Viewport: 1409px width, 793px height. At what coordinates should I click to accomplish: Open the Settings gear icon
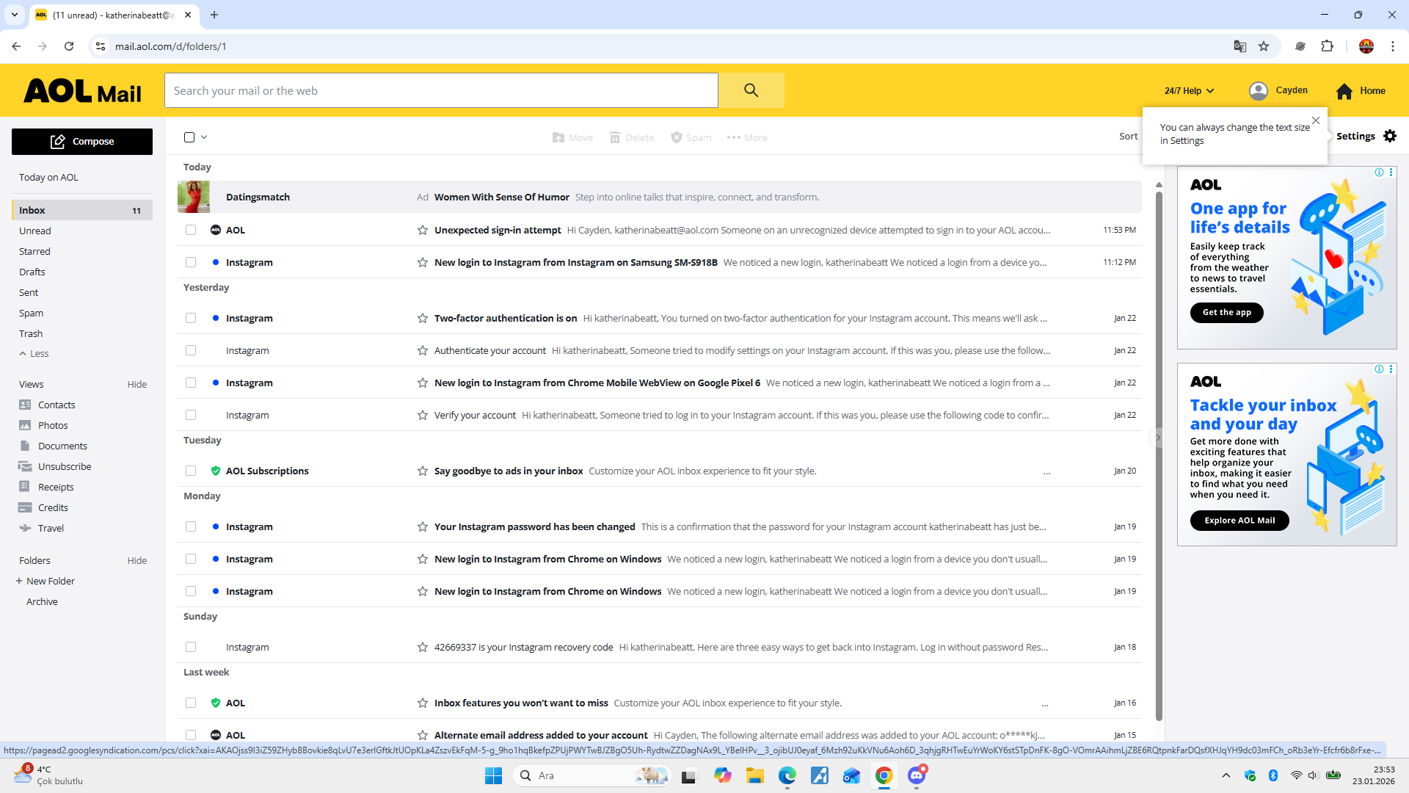1390,137
